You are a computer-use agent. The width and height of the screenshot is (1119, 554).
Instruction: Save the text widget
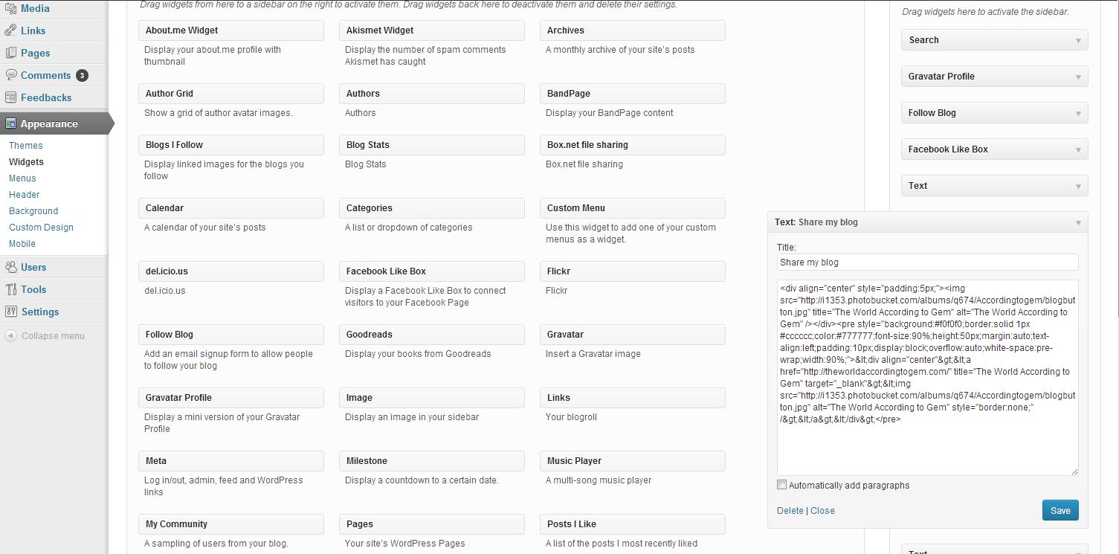coord(1060,510)
